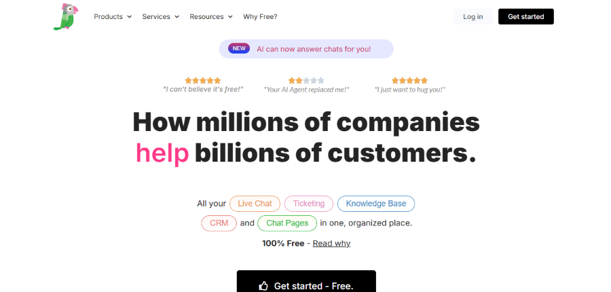Screen dimensions: 611x292
Task: Choose the Knowledge Base pill
Action: click(x=375, y=203)
